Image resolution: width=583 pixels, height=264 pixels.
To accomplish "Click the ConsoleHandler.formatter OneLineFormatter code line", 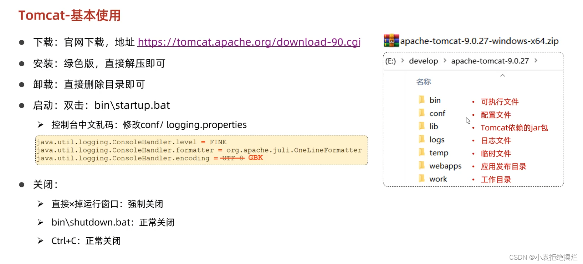I will point(199,150).
